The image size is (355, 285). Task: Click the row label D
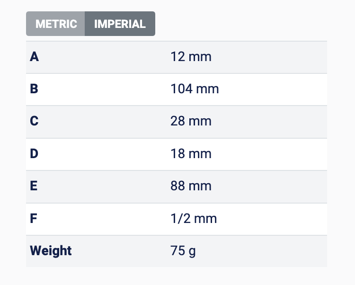point(34,154)
